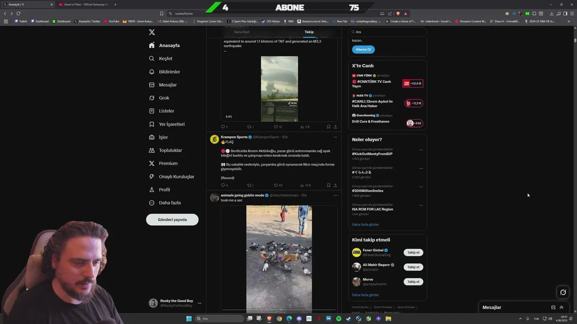Open more options on Krampon Sports post

point(335,137)
